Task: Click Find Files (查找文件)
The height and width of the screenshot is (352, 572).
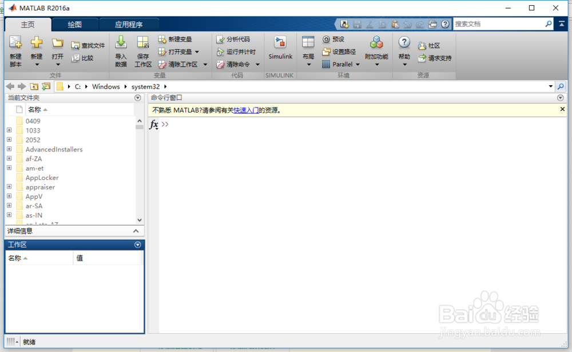Action: coord(88,46)
